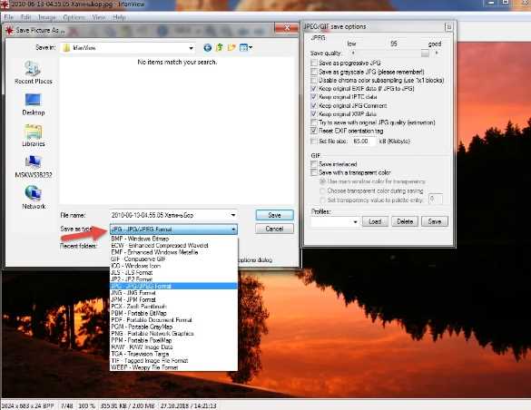The width and height of the screenshot is (531, 410).
Task: Click IrfanView title bar app icon
Action: pyautogui.click(x=5, y=5)
